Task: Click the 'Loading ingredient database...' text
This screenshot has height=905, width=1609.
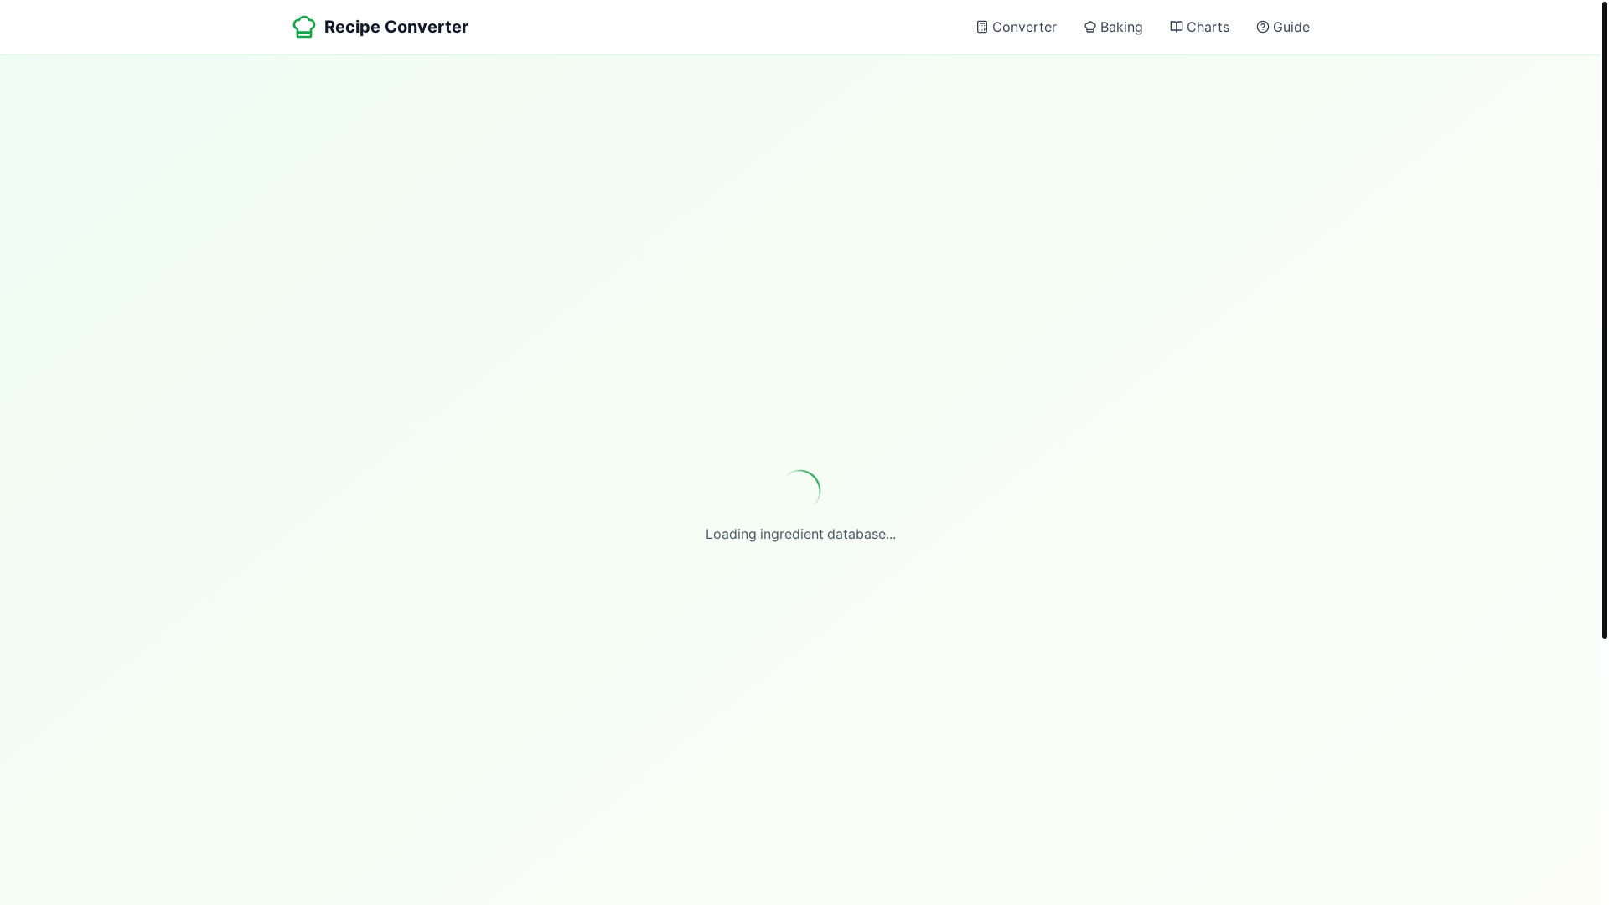Action: [800, 534]
